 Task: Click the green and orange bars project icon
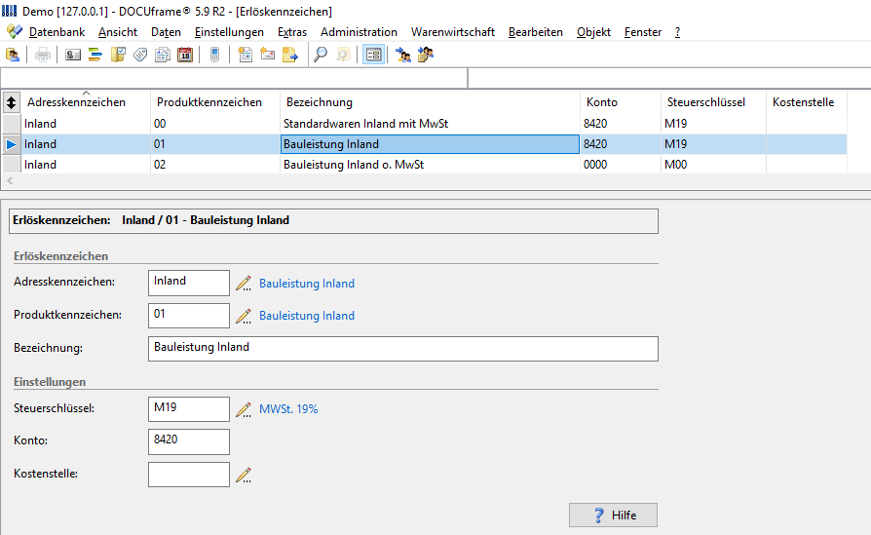pos(95,55)
